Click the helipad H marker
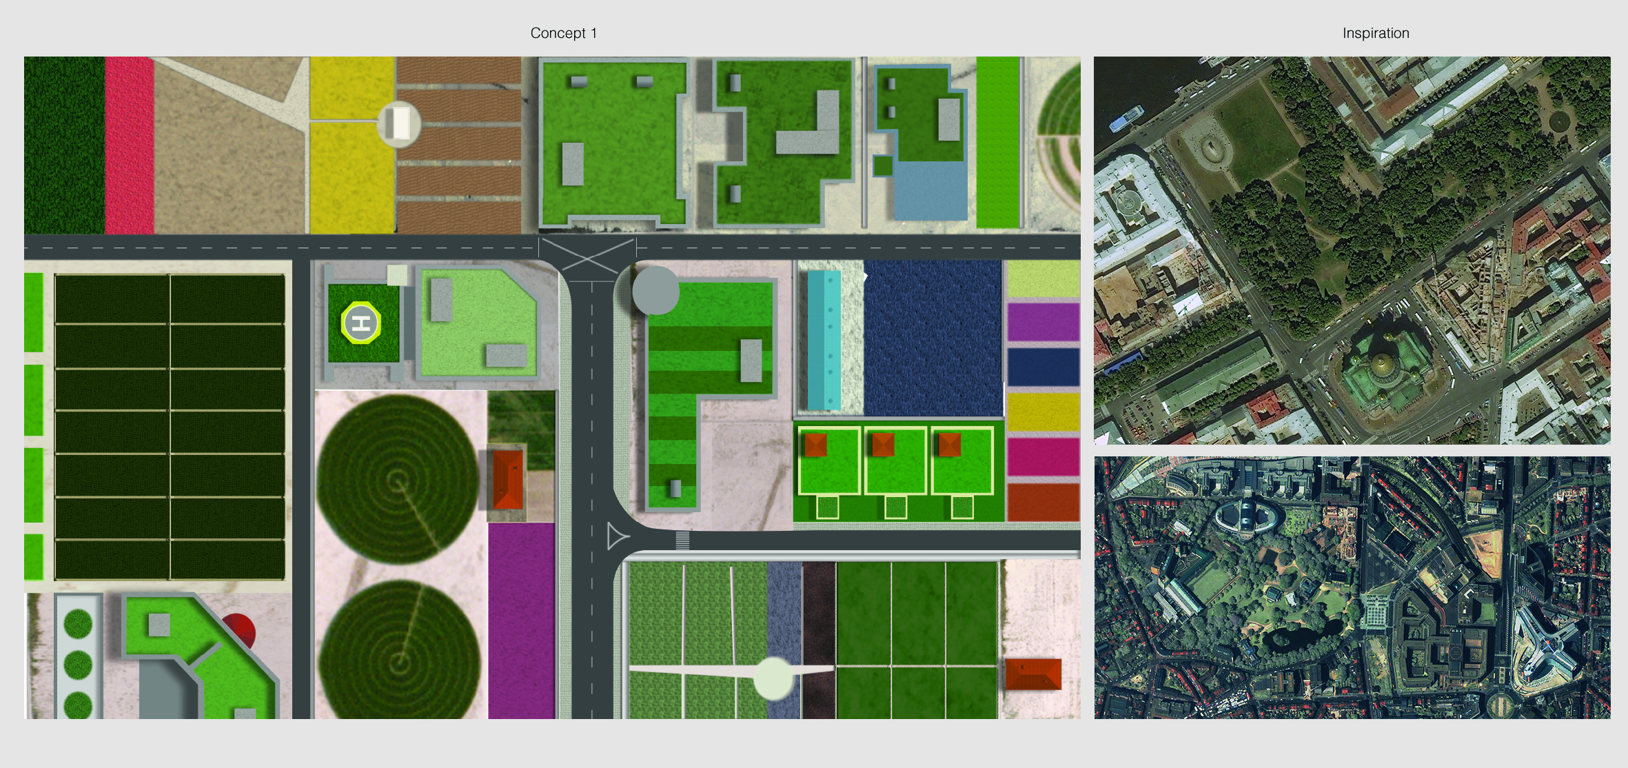 pos(361,323)
